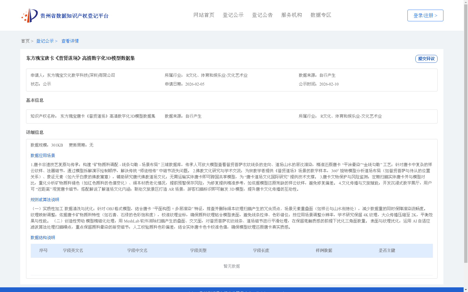Click the 规则或算法说明 heading
This screenshot has height=292, width=468.
45,200
